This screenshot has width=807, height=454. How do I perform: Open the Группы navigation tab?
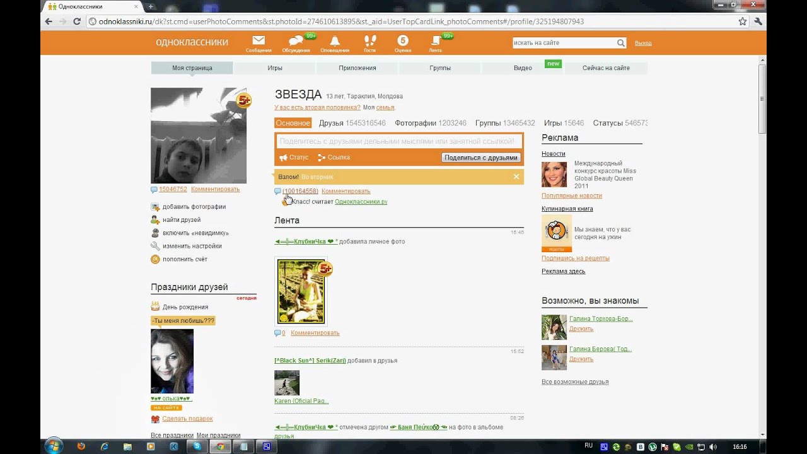point(440,67)
